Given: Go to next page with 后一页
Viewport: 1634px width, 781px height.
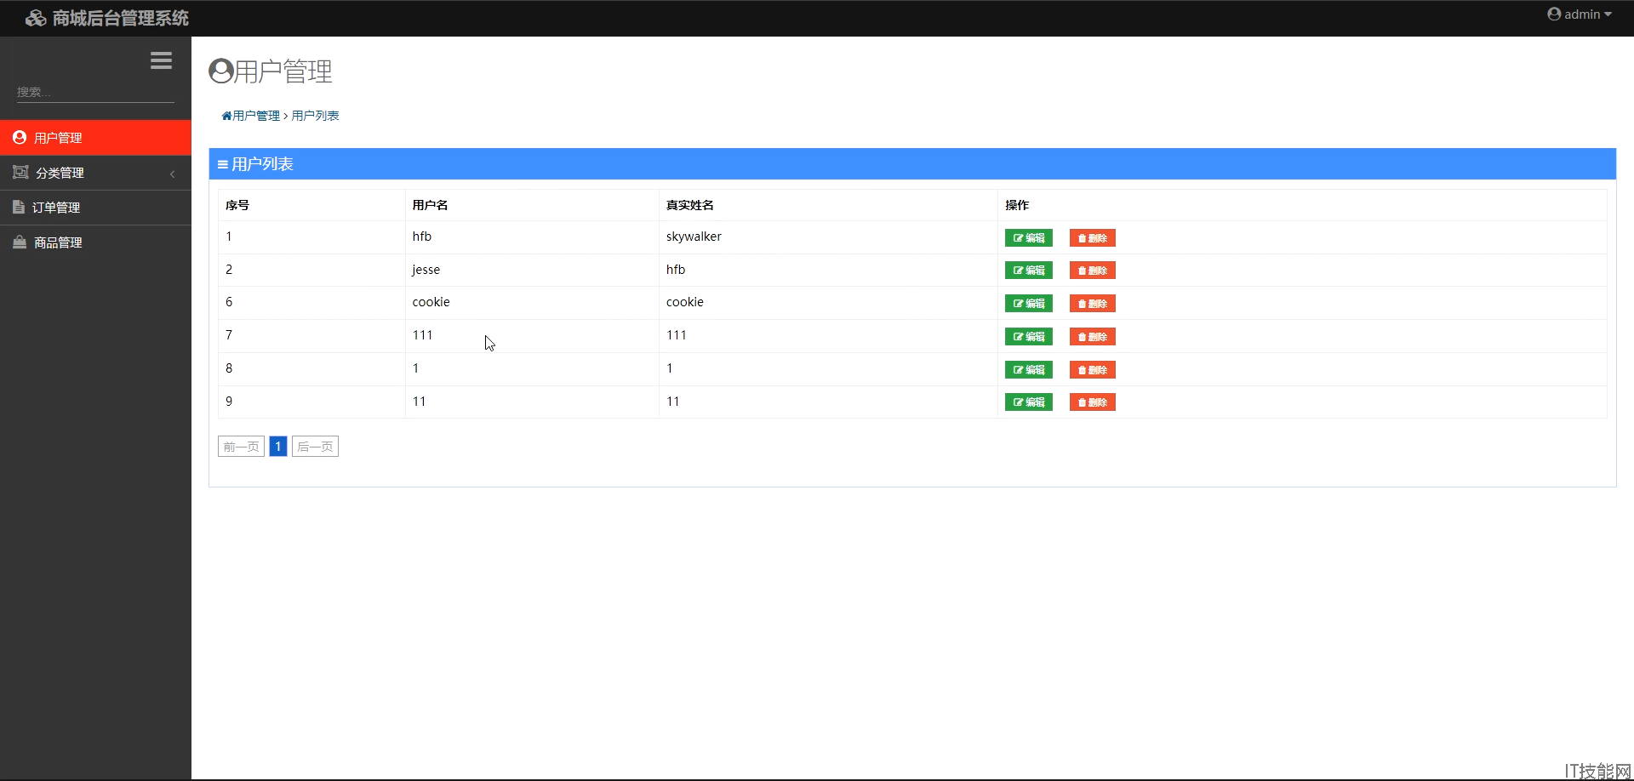Looking at the screenshot, I should [x=315, y=447].
